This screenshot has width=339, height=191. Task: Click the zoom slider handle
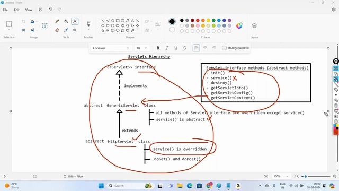pos(305,176)
